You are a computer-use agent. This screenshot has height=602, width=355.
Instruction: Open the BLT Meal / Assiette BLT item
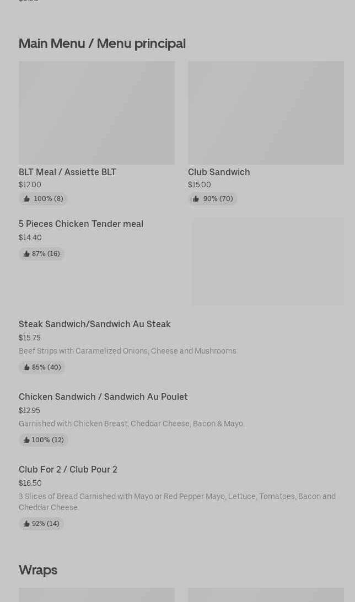67,172
